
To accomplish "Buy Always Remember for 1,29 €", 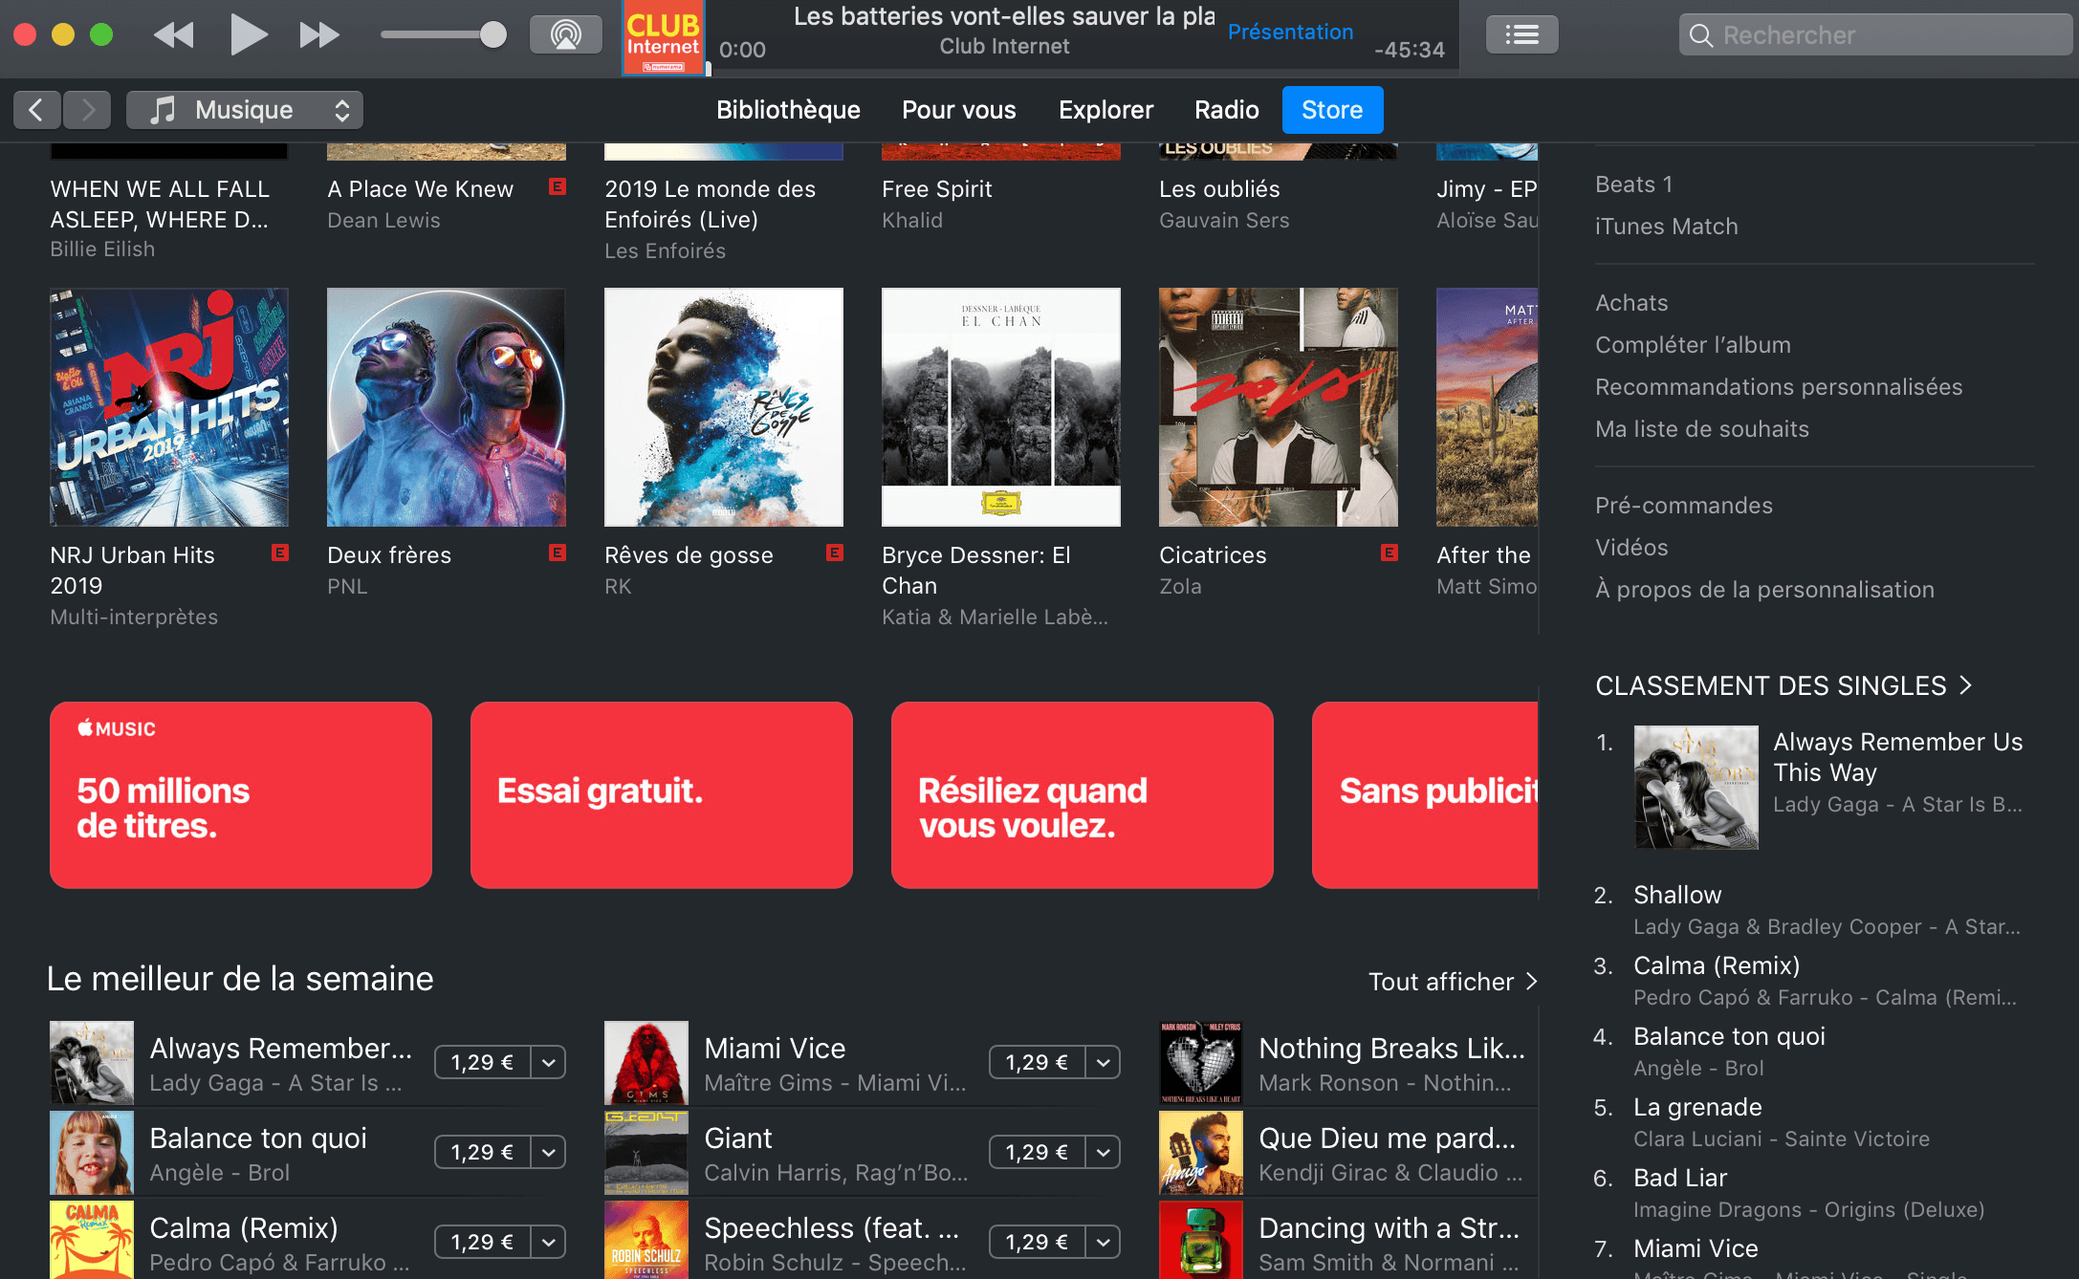I will point(482,1062).
